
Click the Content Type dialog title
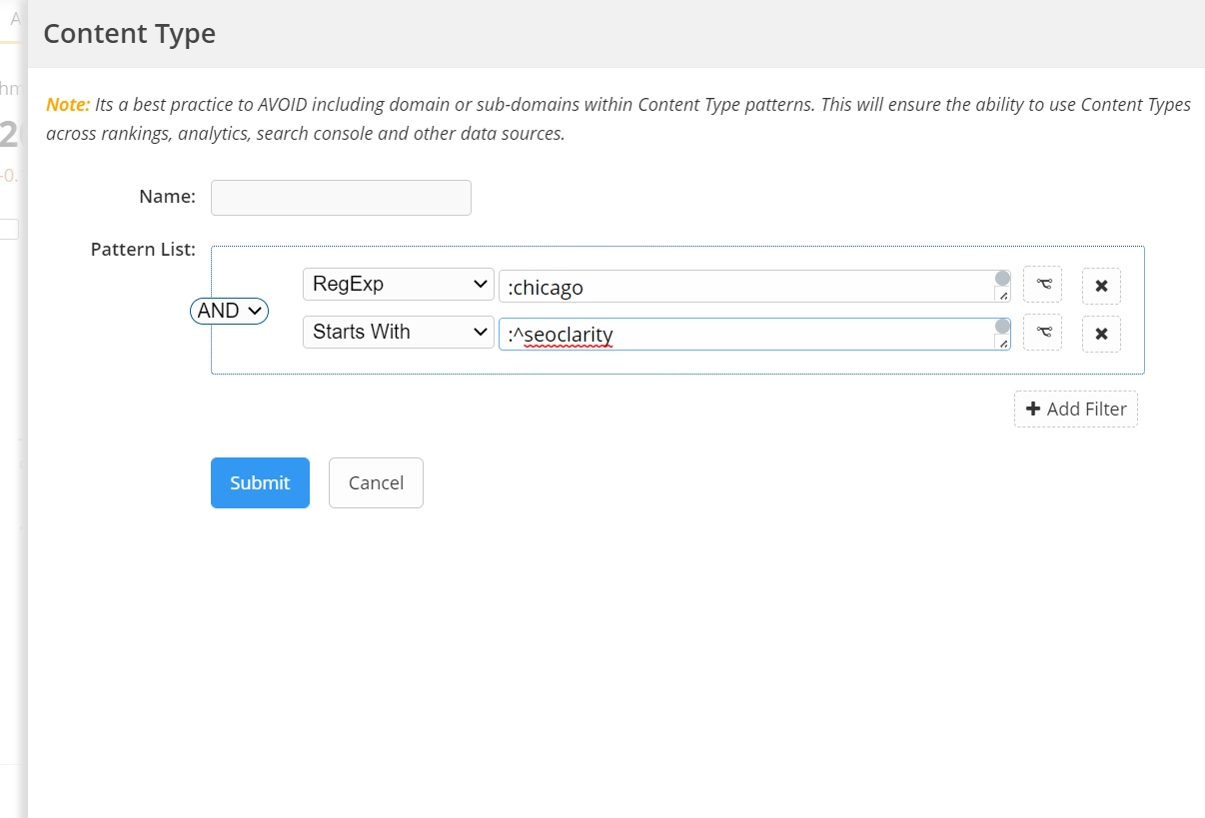coord(130,34)
